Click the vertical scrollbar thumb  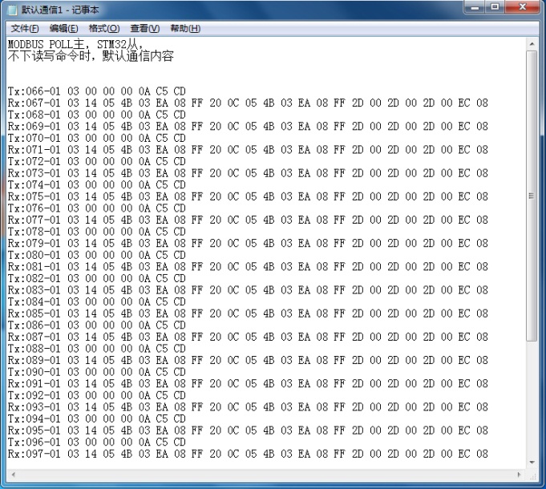point(532,196)
